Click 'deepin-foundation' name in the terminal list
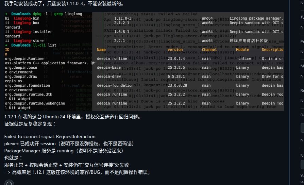 [x=115, y=85]
